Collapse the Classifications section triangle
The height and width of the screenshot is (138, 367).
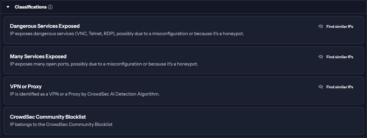pyautogui.click(x=8, y=7)
